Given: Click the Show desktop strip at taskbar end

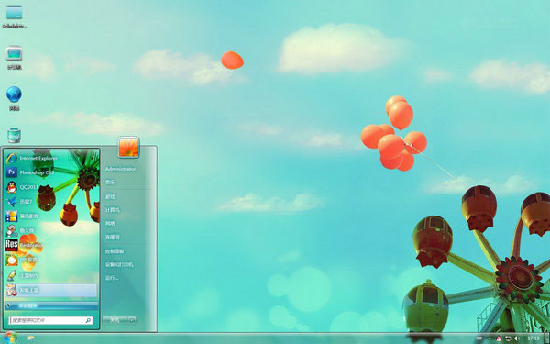Looking at the screenshot, I should (547, 338).
